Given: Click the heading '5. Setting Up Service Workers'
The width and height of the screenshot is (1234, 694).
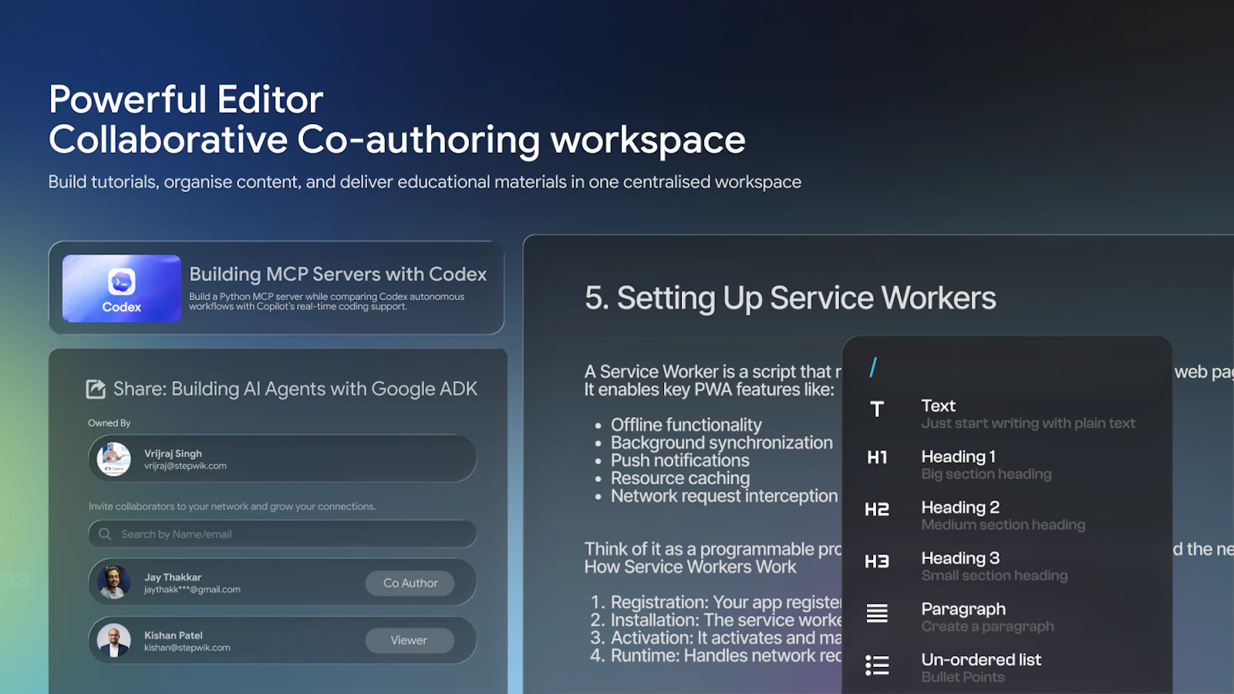Looking at the screenshot, I should [x=791, y=298].
